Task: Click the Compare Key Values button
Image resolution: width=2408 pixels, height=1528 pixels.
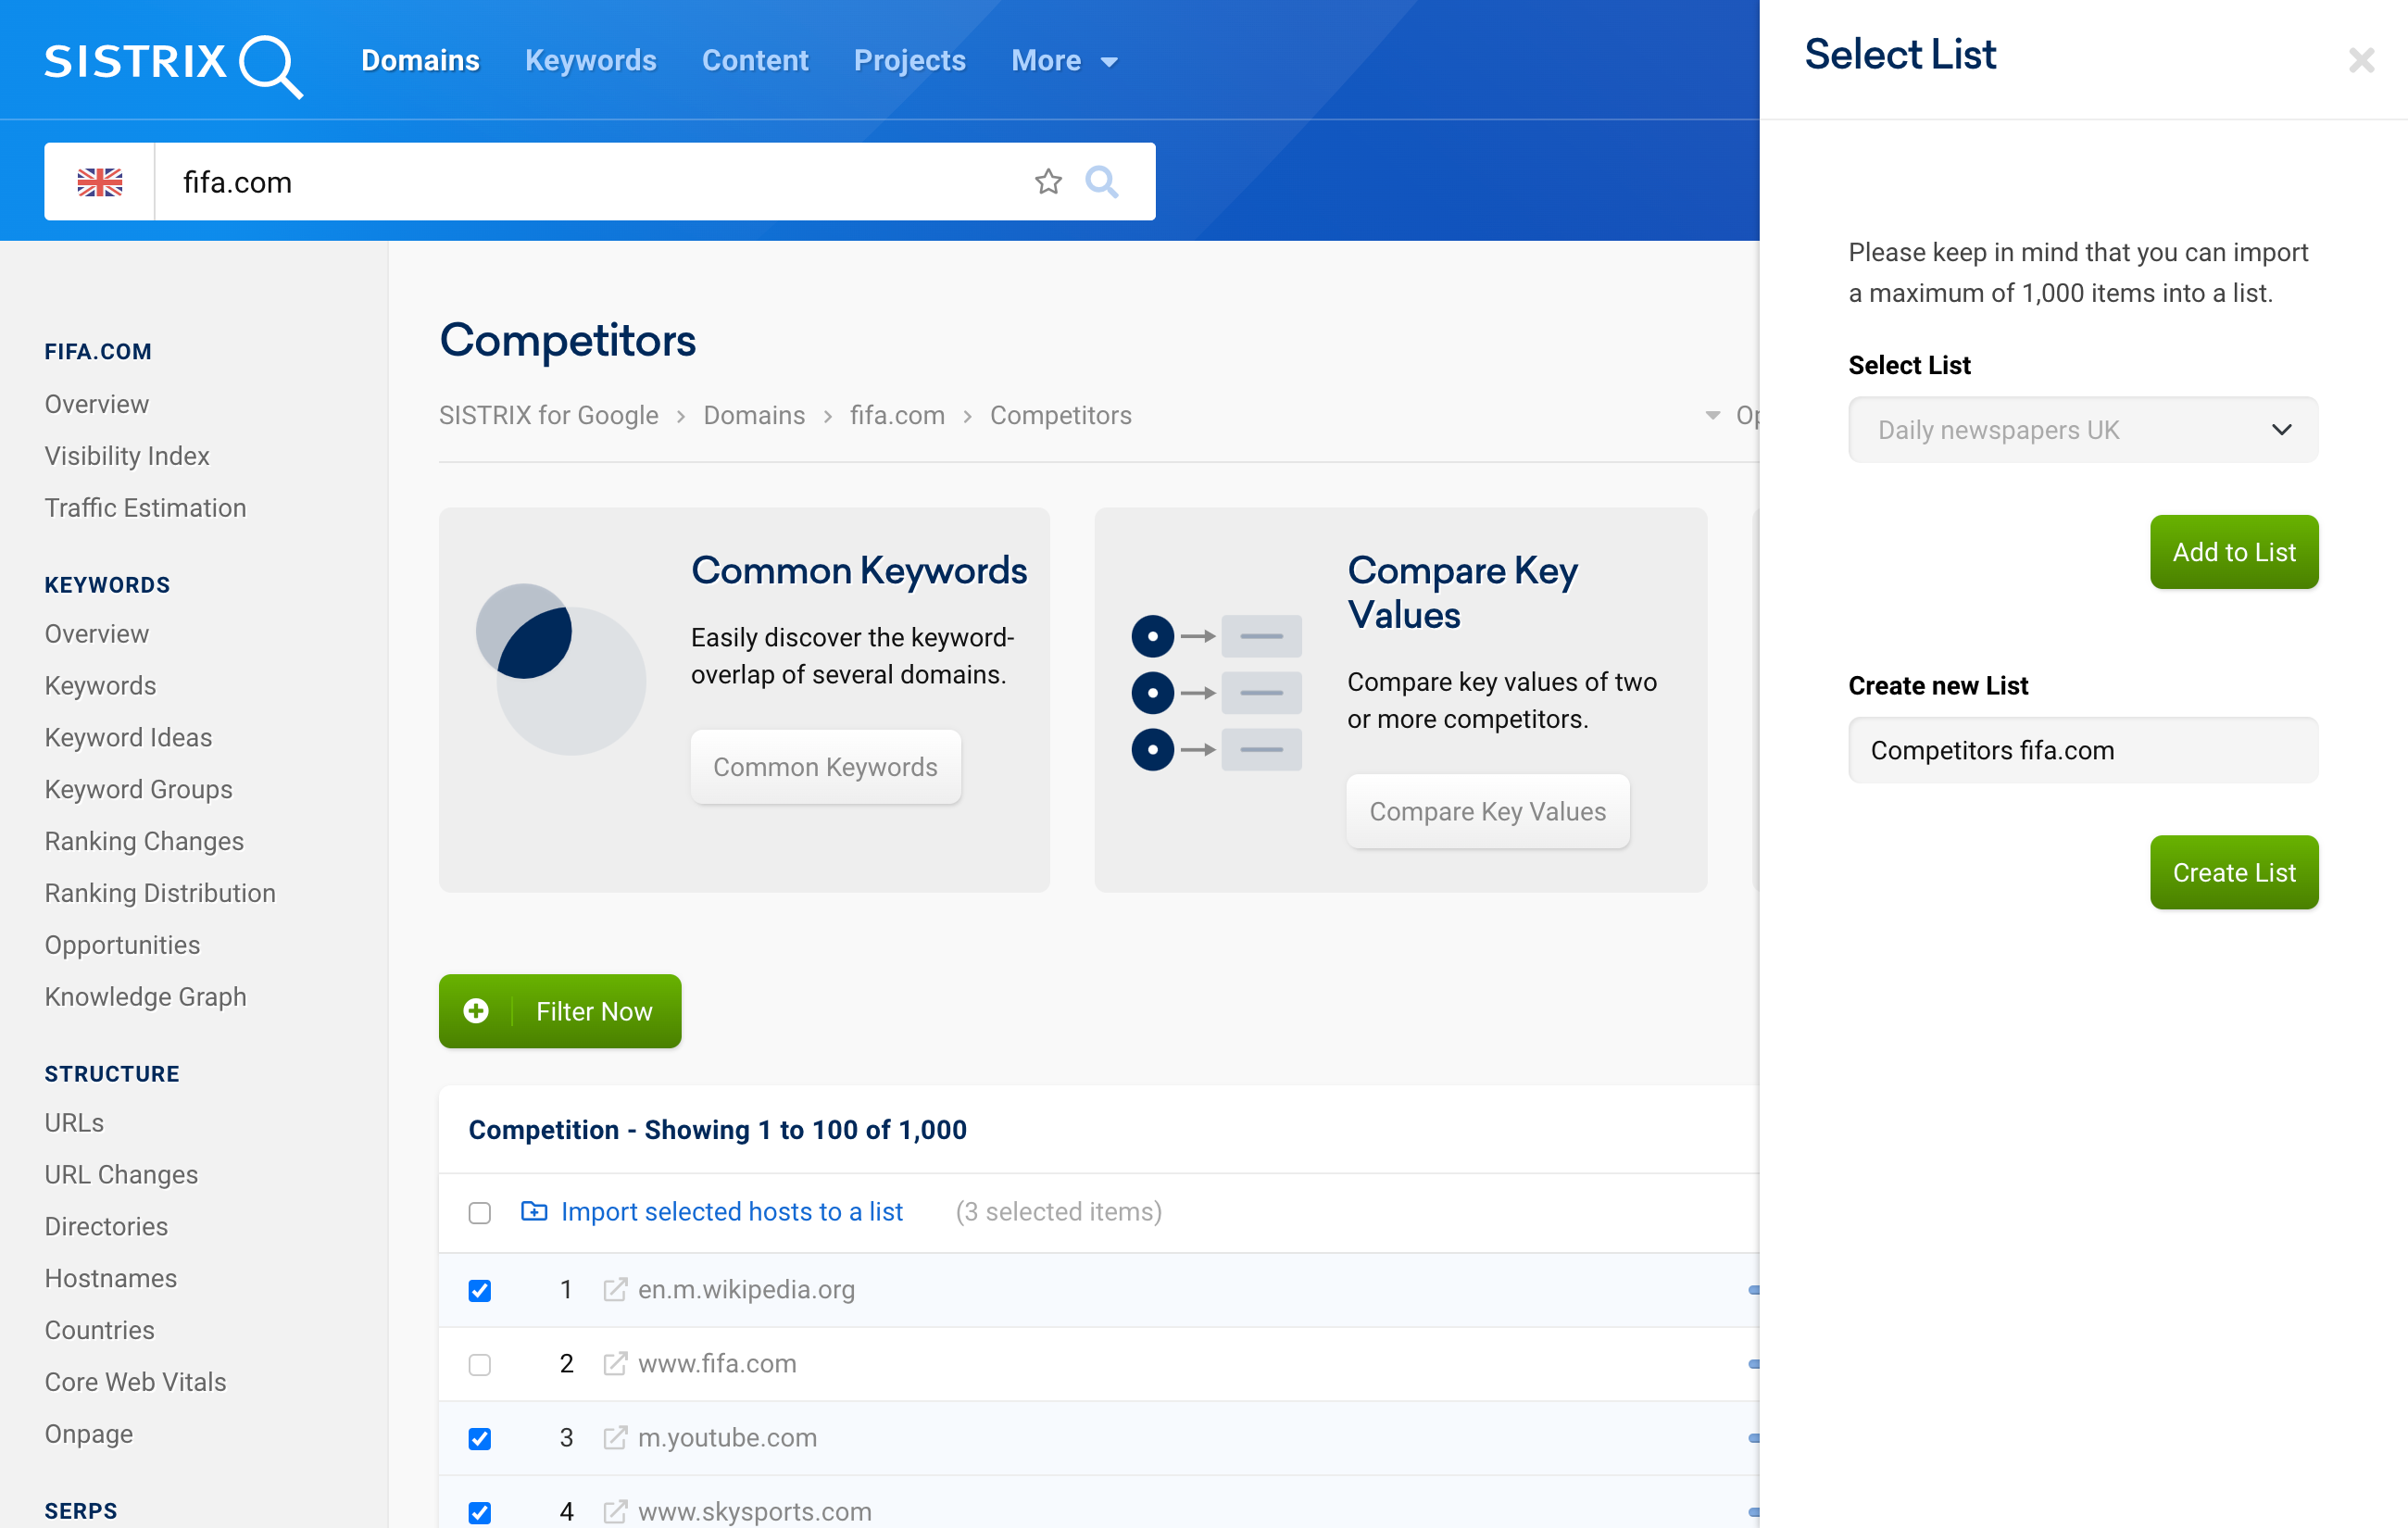Action: coord(1487,811)
